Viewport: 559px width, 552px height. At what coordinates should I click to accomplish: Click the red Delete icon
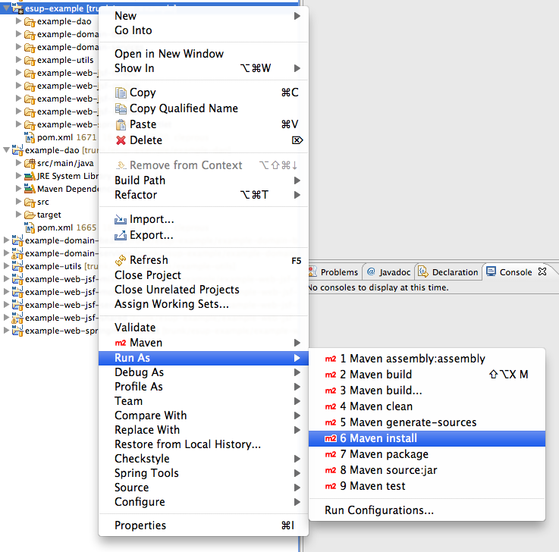[121, 140]
